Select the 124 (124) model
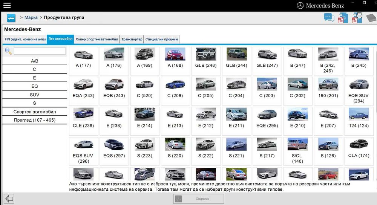Viewport: 377px width, 205px height. (x=359, y=121)
